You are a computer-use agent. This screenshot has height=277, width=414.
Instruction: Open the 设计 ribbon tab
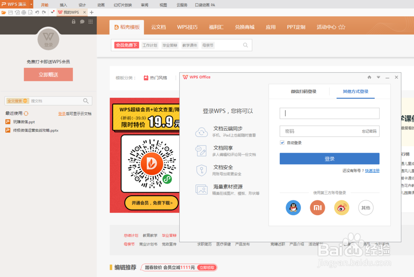click(82, 5)
